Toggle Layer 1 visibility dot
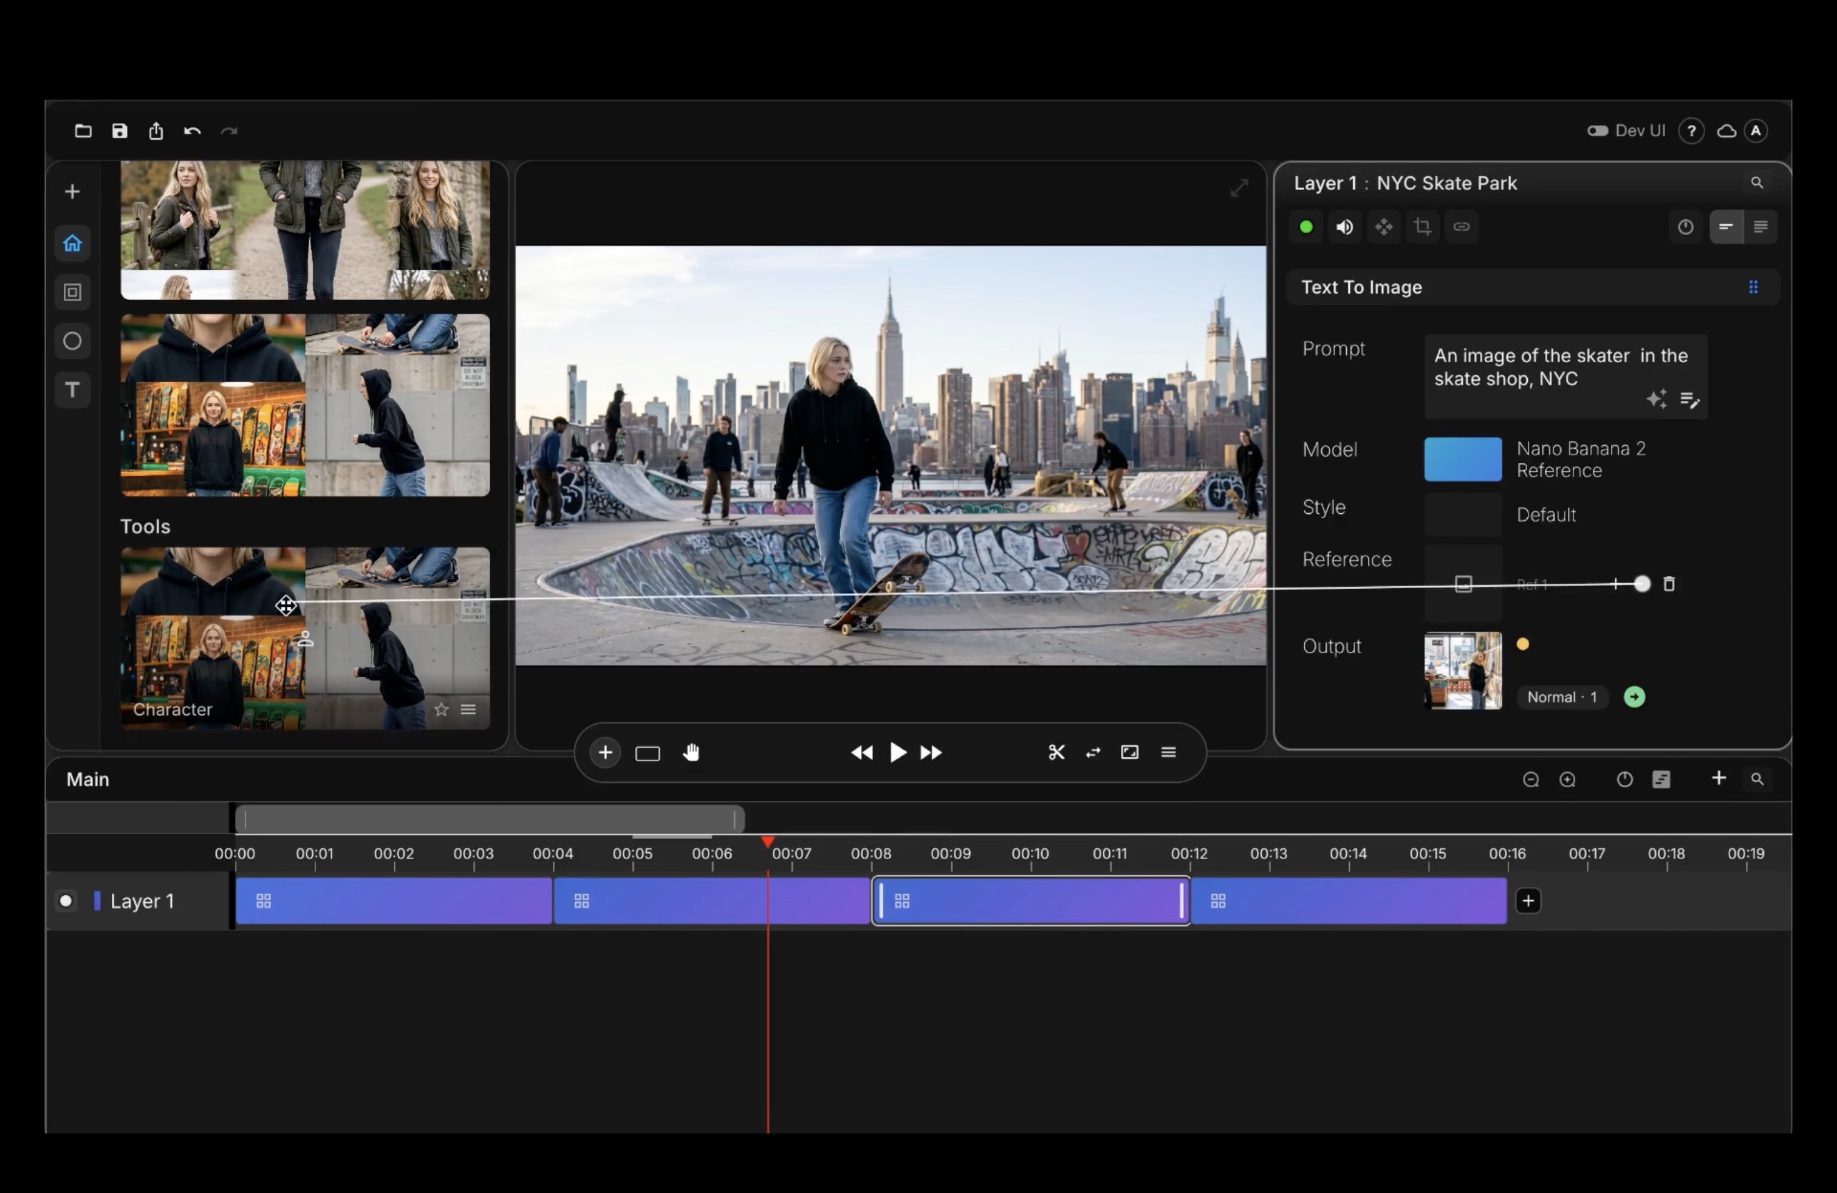 [66, 901]
